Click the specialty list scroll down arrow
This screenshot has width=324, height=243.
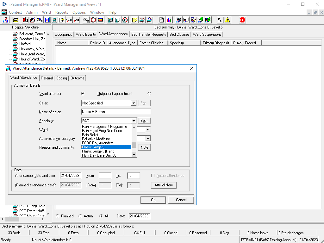134,155
